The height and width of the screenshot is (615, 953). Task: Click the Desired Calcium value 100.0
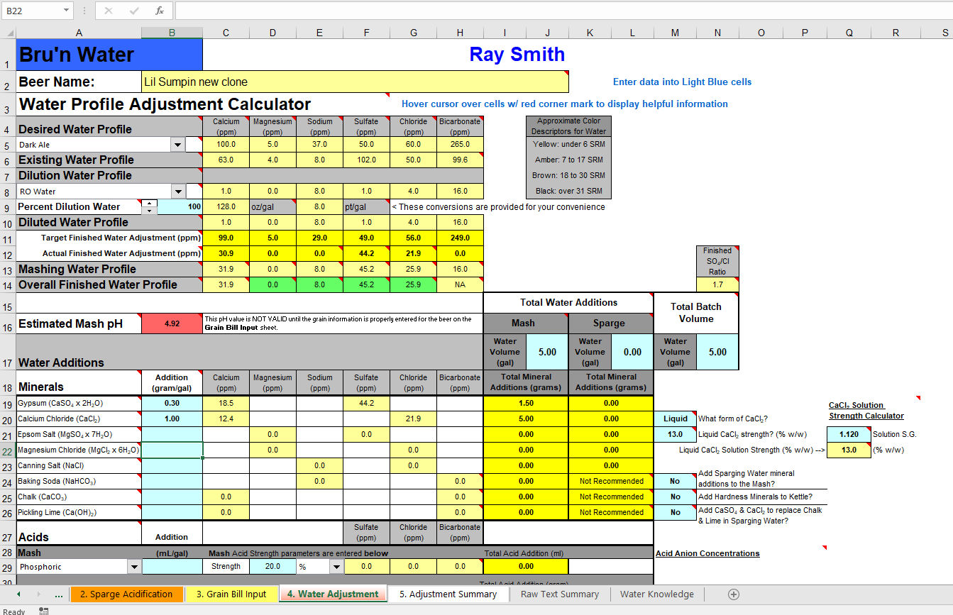(226, 145)
